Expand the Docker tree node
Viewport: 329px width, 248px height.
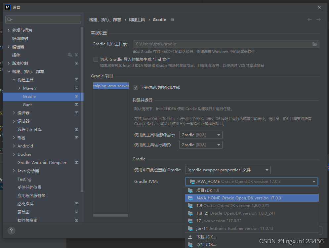(x=14, y=154)
